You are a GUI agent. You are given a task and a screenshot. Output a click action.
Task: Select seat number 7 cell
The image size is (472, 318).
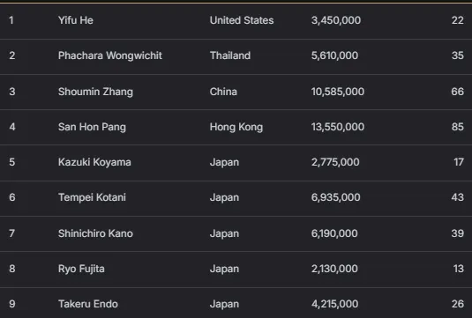(11, 233)
